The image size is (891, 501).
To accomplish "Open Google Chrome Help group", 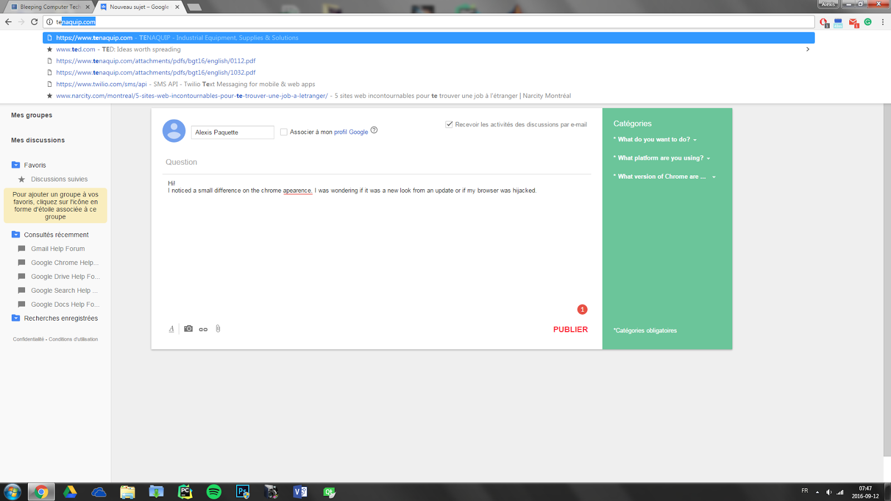I will pyautogui.click(x=65, y=263).
